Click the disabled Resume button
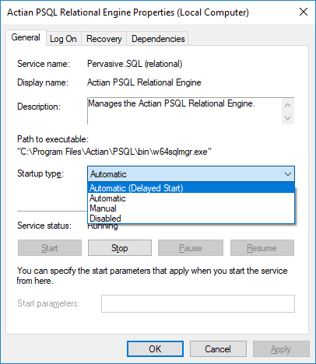This screenshot has height=364, width=316. coord(262,248)
